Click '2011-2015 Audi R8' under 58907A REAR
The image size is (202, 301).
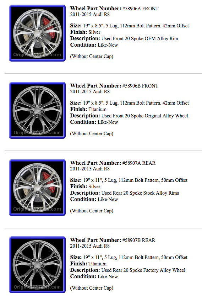pyautogui.click(x=90, y=169)
